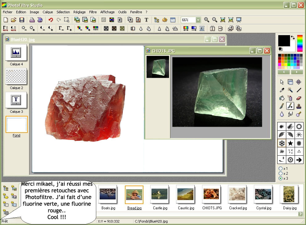Viewport: 306px width, 225px height.
Task: Pick the Magic Wand tool
Action: (x=290, y=90)
